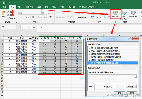This screenshot has width=142, height=99.
Task: Switch to the Formulas (公式) tab
Action: point(39,7)
